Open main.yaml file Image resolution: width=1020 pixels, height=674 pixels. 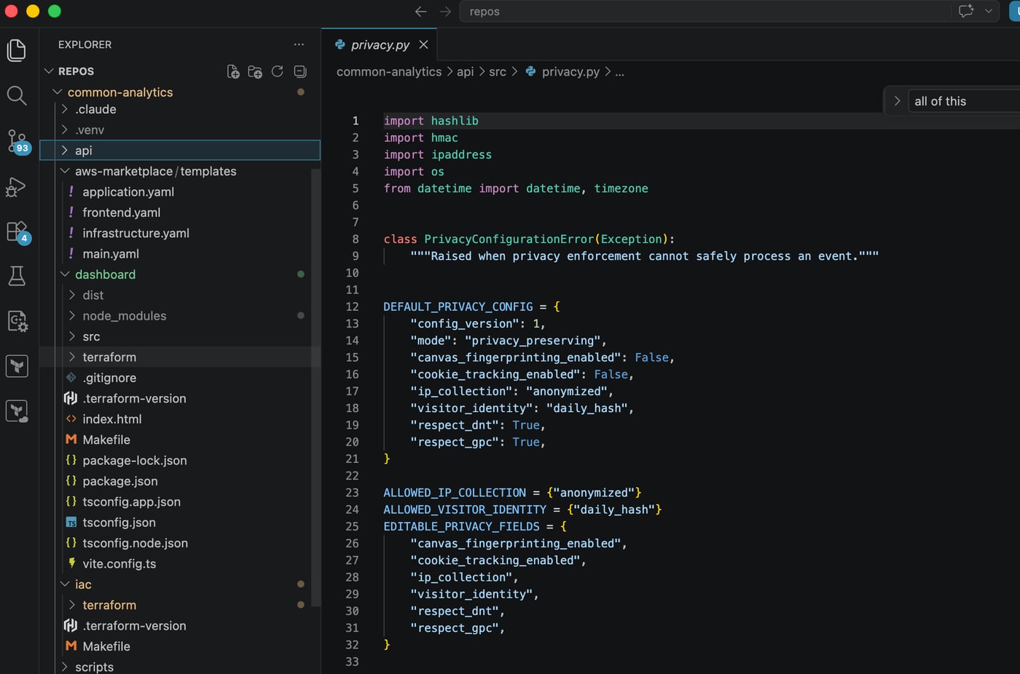coord(110,254)
